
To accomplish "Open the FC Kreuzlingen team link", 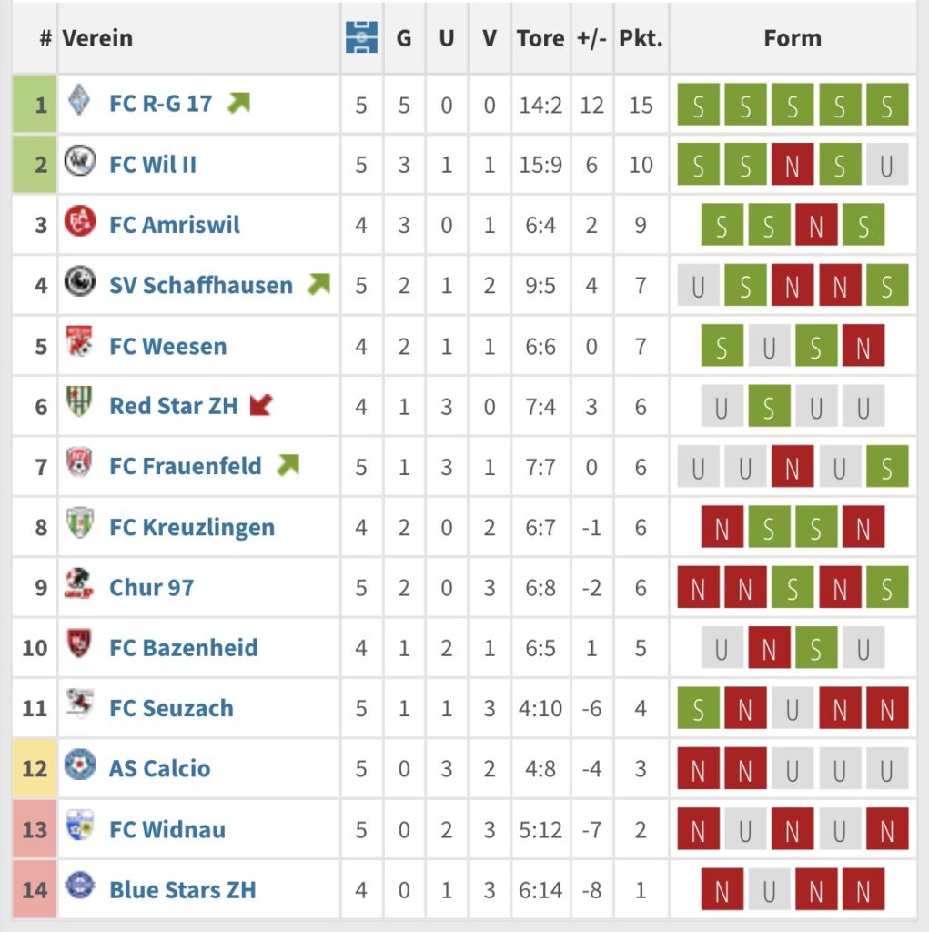I will pos(192,527).
